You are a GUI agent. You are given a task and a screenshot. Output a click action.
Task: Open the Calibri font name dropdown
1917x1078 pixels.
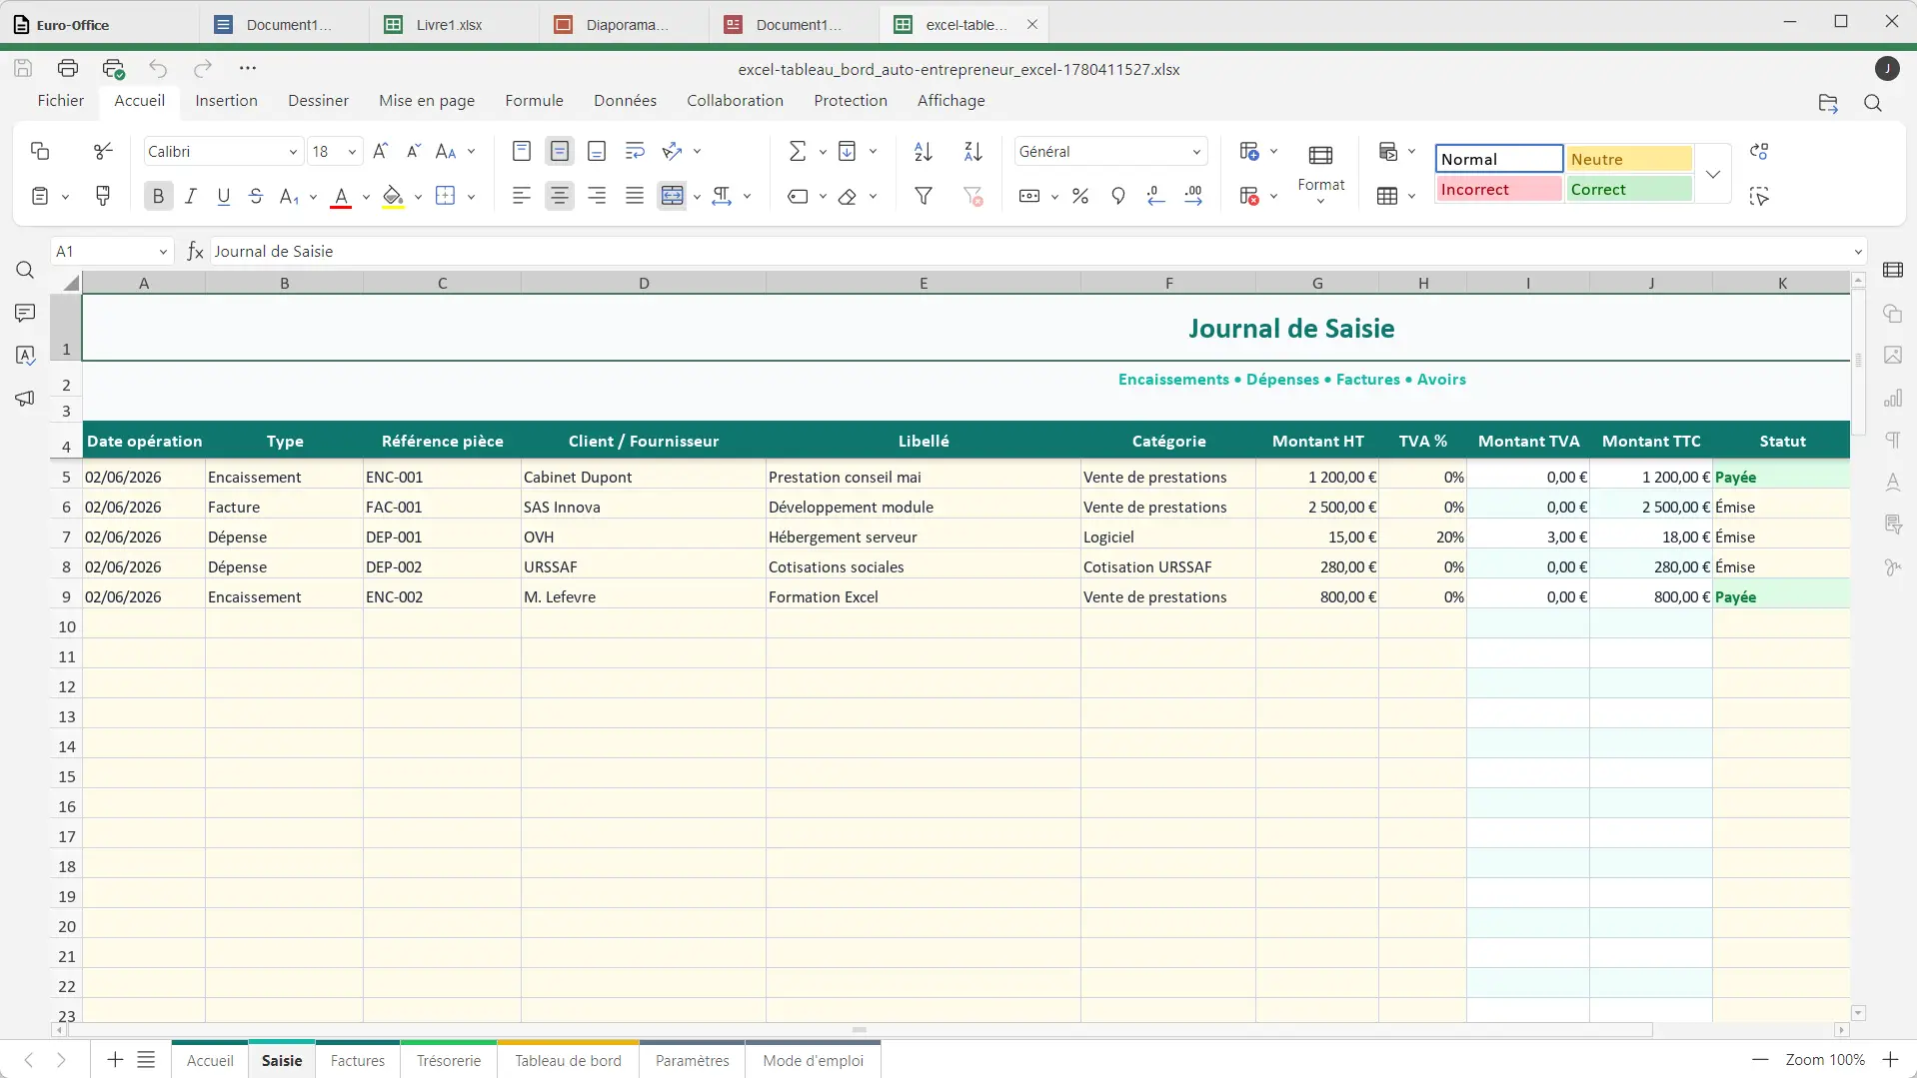click(x=293, y=152)
